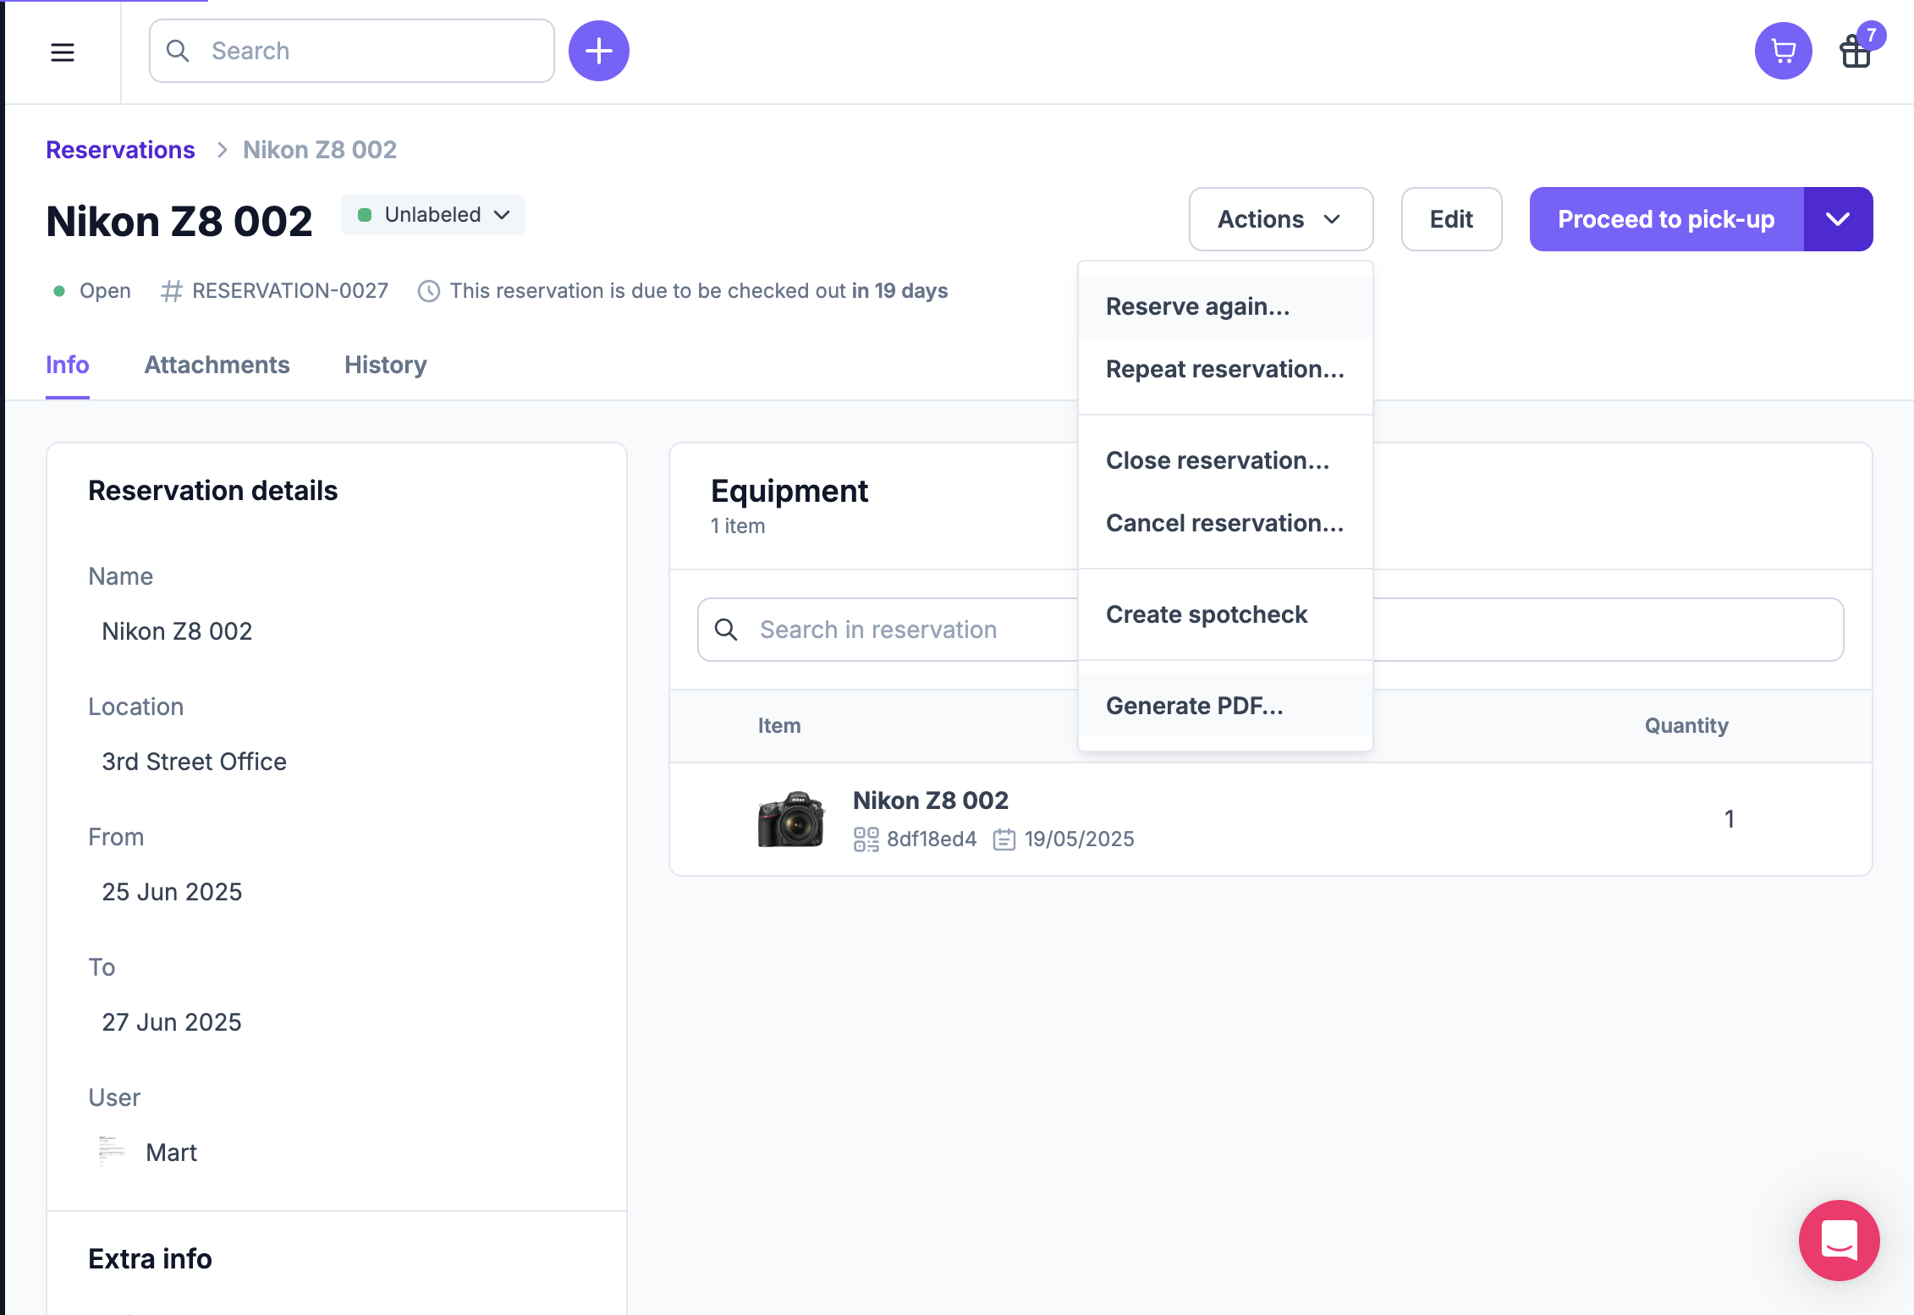The height and width of the screenshot is (1315, 1914).
Task: Click the quantity value 1
Action: pos(1730,818)
